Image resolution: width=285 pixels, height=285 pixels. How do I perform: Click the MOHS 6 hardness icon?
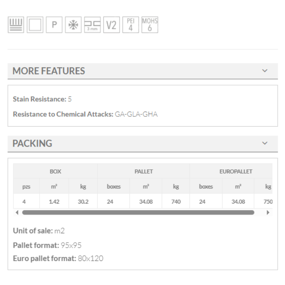(x=149, y=24)
